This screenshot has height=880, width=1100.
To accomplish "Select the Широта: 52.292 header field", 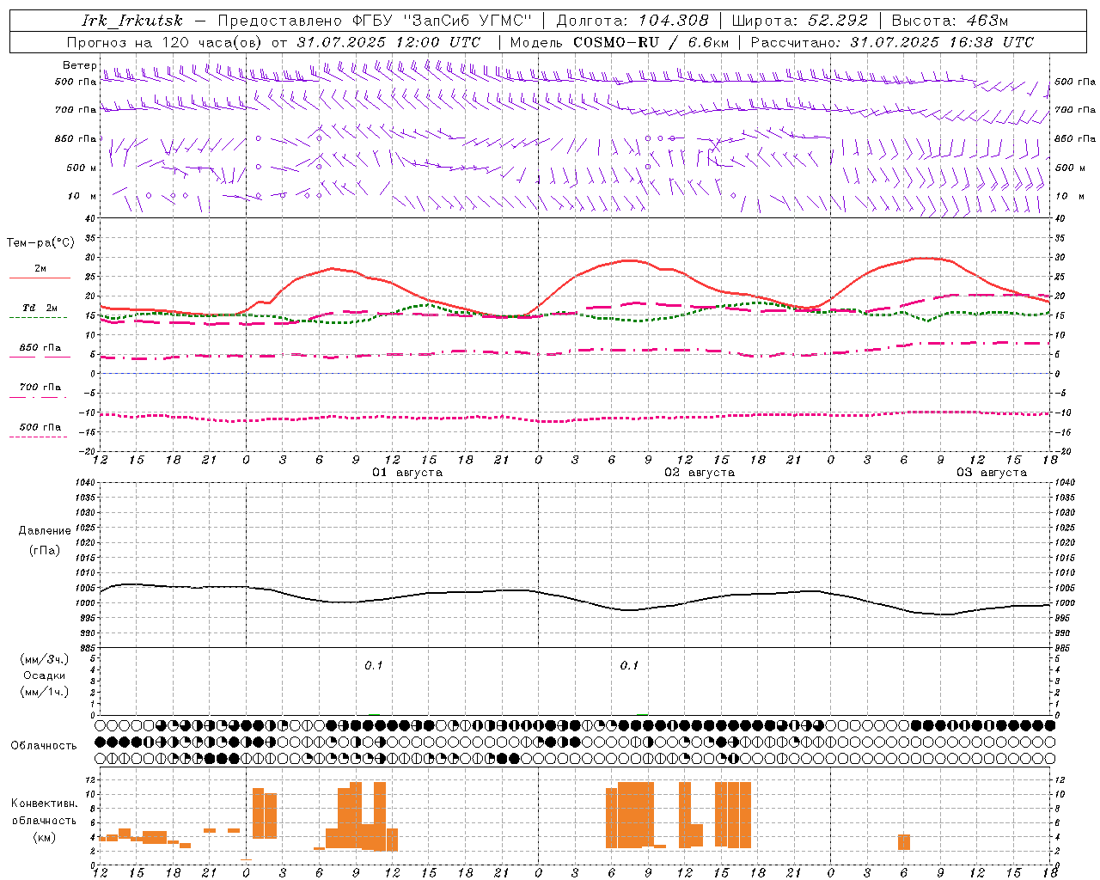I will [799, 21].
